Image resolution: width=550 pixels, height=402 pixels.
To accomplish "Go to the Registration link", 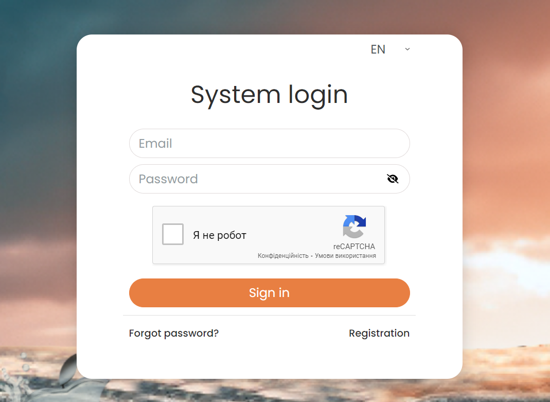I will pos(379,333).
